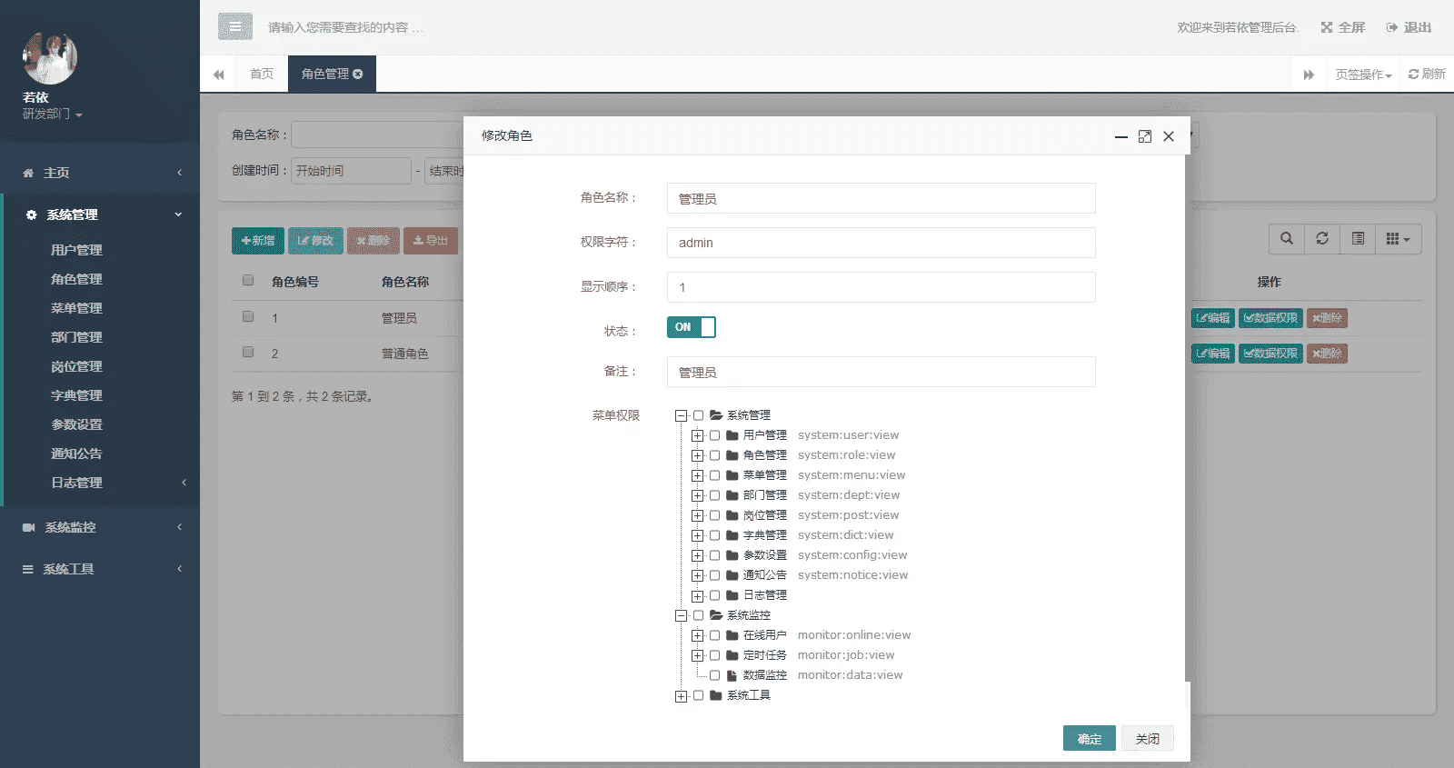Click the 通知公告 folder icon in tree
The image size is (1454, 768).
coord(732,575)
